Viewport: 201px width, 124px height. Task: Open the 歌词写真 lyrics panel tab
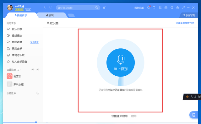(188, 15)
